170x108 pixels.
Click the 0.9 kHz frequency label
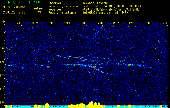click(x=2, y=62)
